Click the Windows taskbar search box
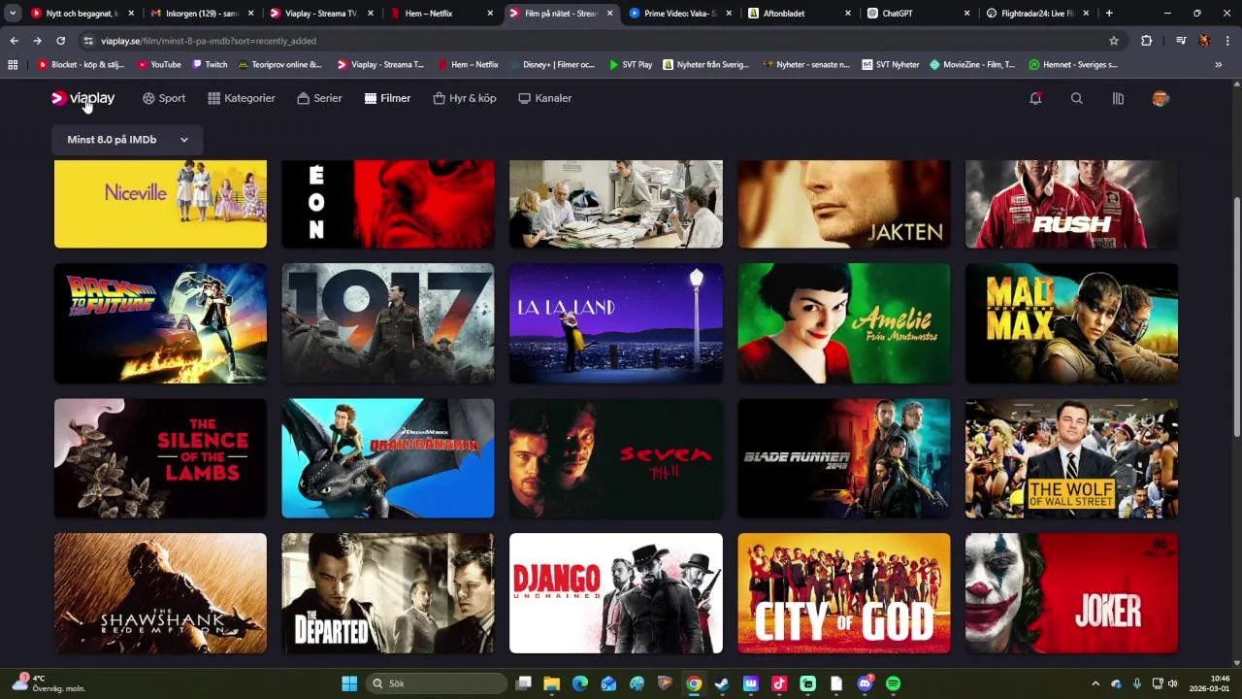 click(x=436, y=683)
